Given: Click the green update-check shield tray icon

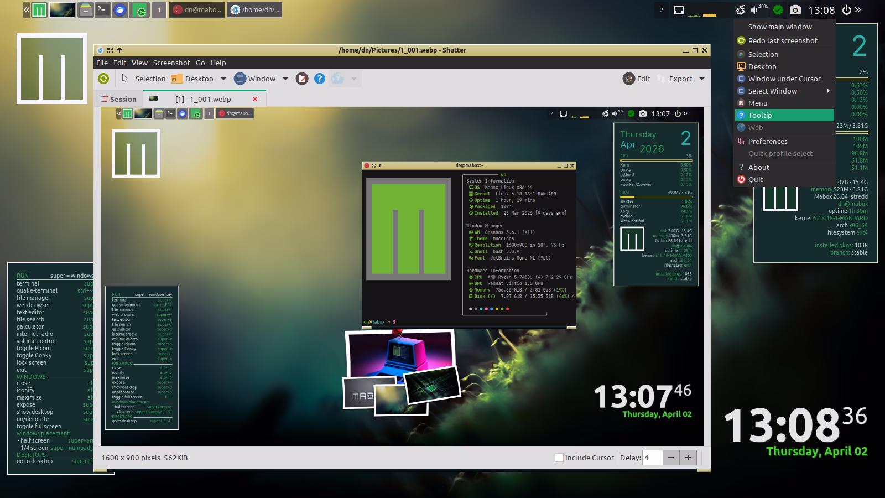Looking at the screenshot, I should coord(778,10).
